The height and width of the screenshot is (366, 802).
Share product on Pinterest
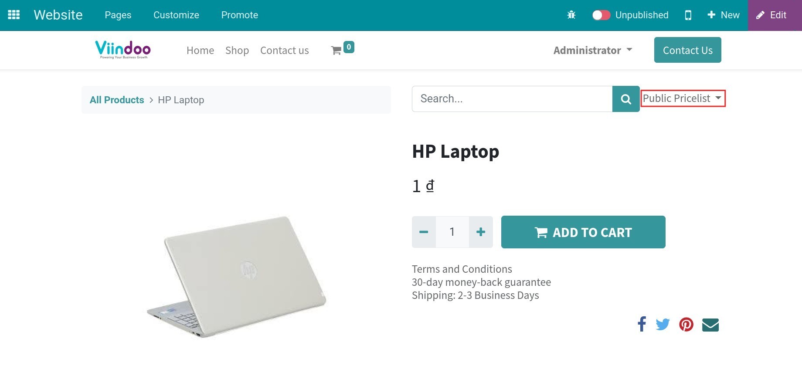(686, 324)
